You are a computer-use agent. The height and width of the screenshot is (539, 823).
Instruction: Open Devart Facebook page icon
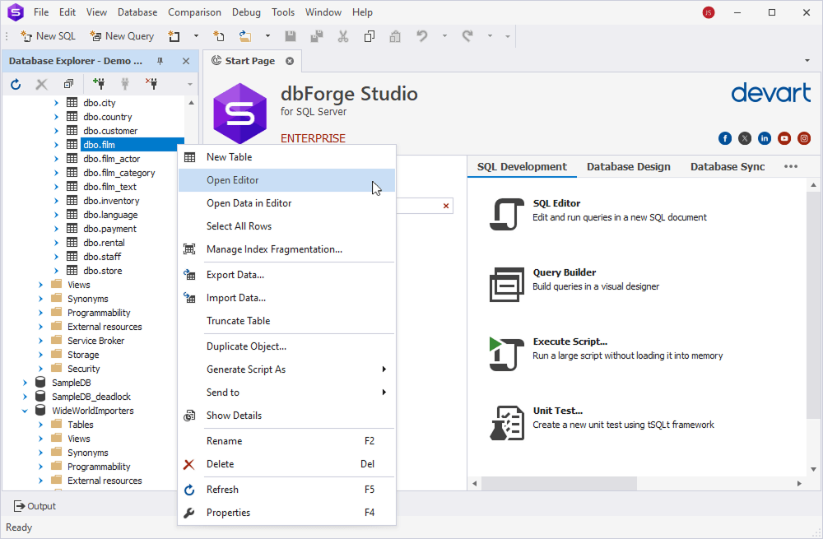pos(725,138)
